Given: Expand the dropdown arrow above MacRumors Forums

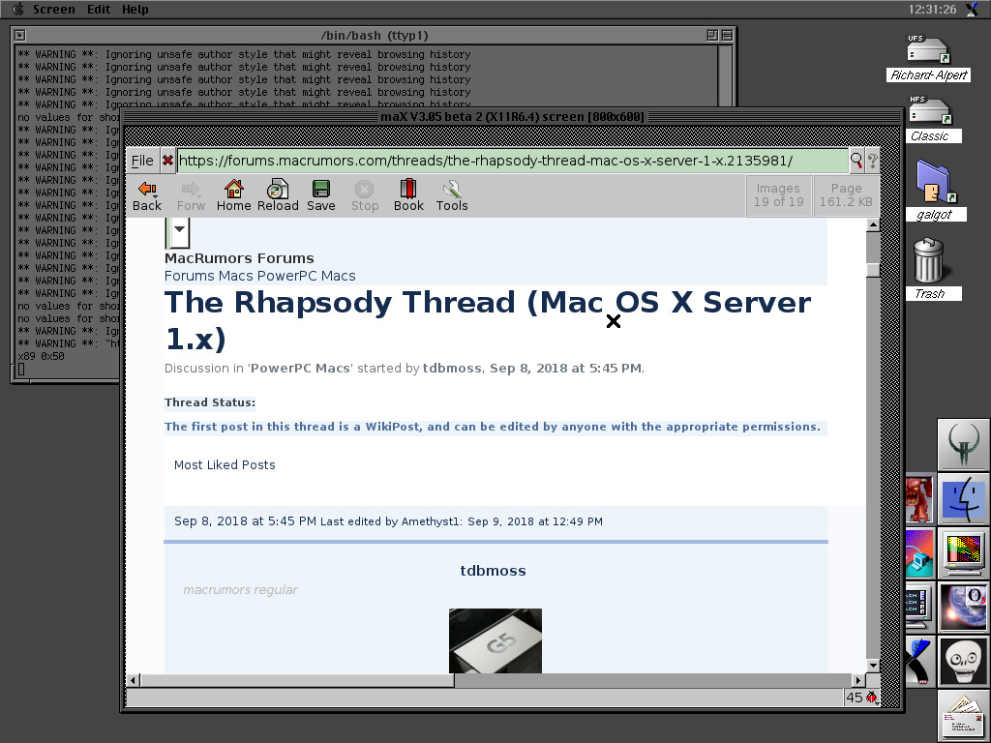Looking at the screenshot, I should (179, 228).
